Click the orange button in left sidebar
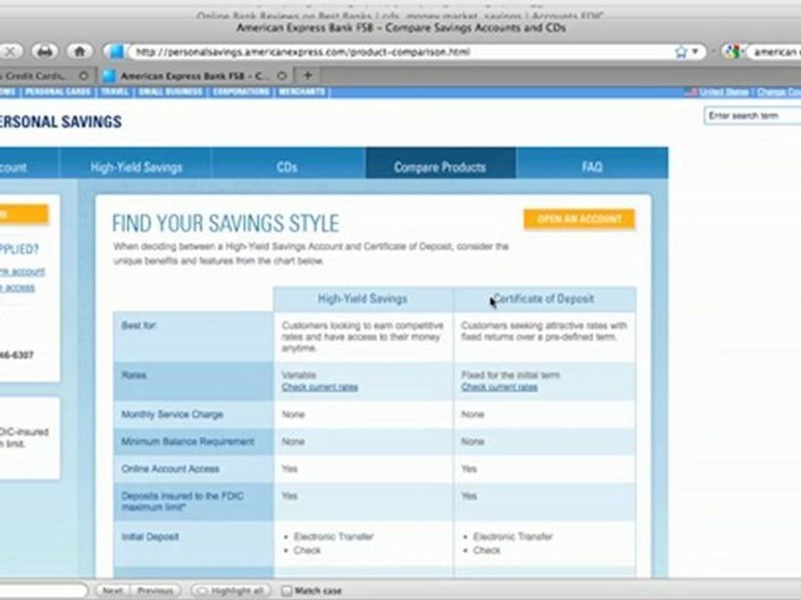 [24, 214]
